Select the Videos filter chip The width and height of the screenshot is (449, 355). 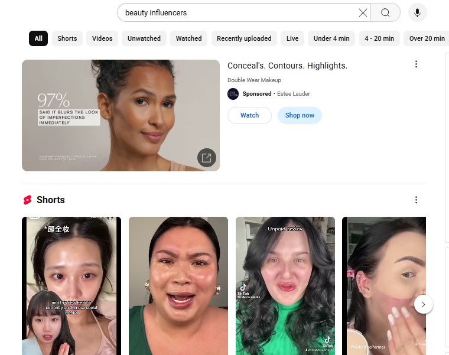coord(102,38)
